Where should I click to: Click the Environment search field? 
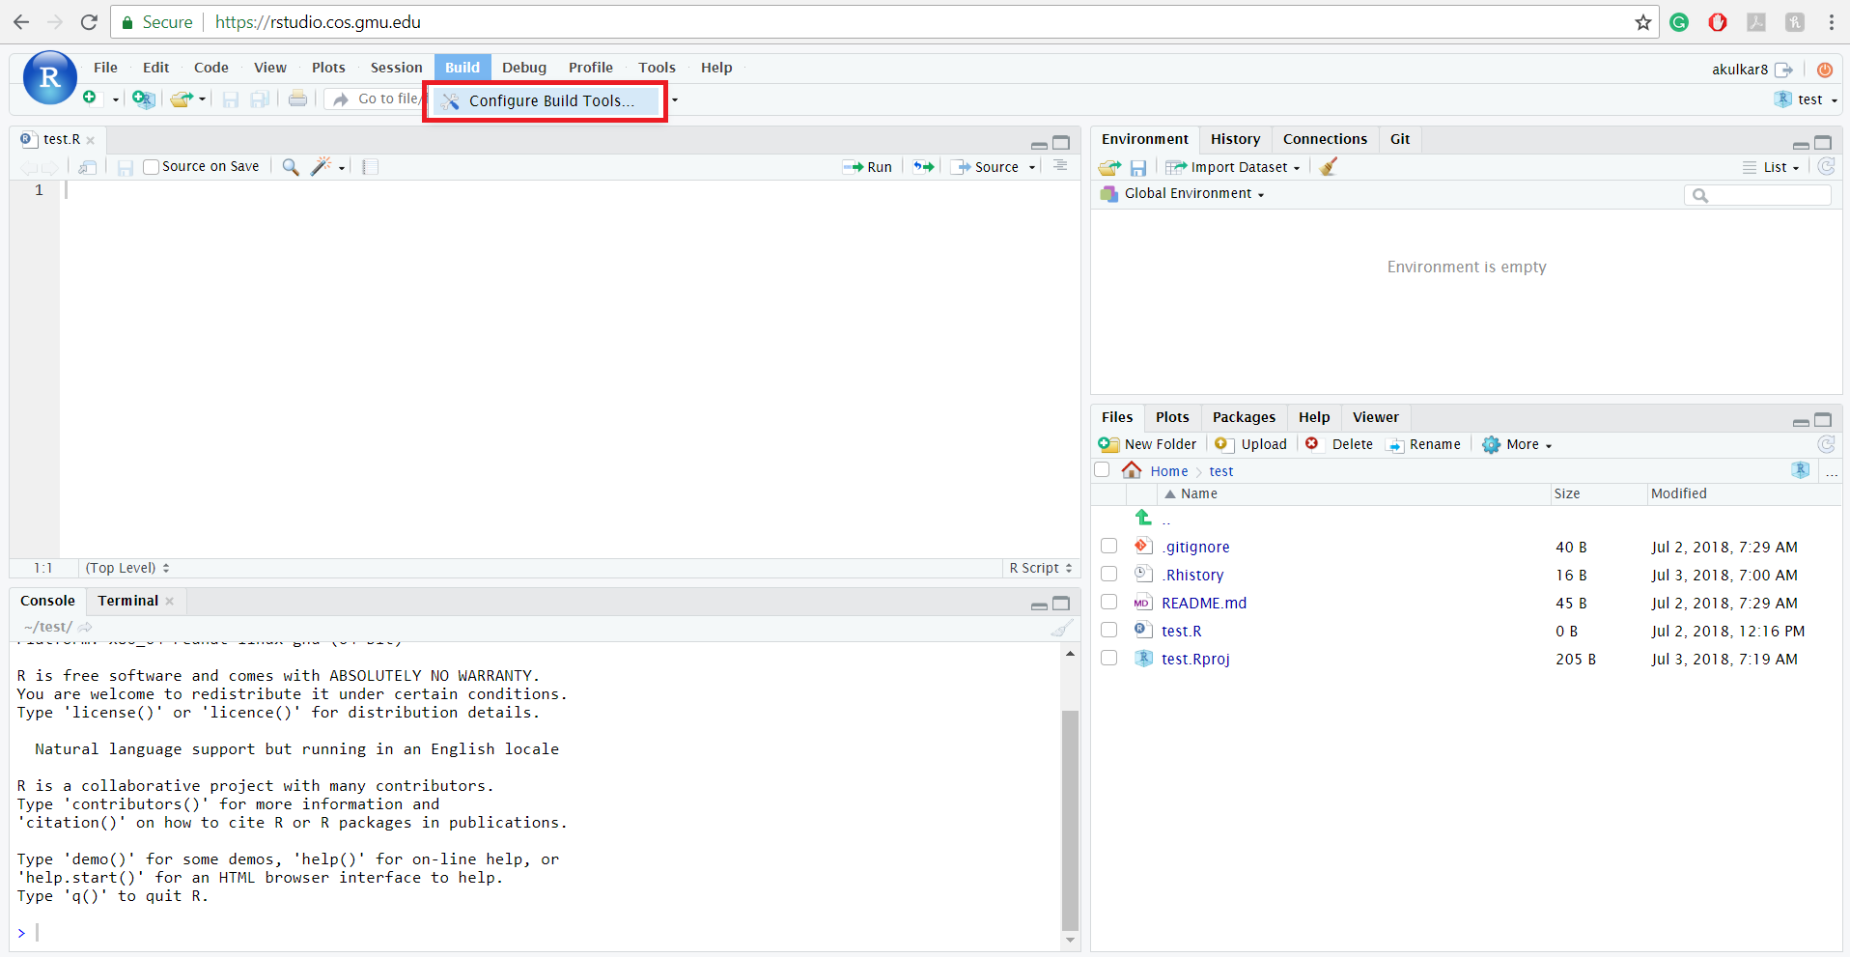(1757, 195)
